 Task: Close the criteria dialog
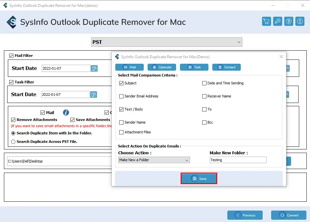click(281, 57)
